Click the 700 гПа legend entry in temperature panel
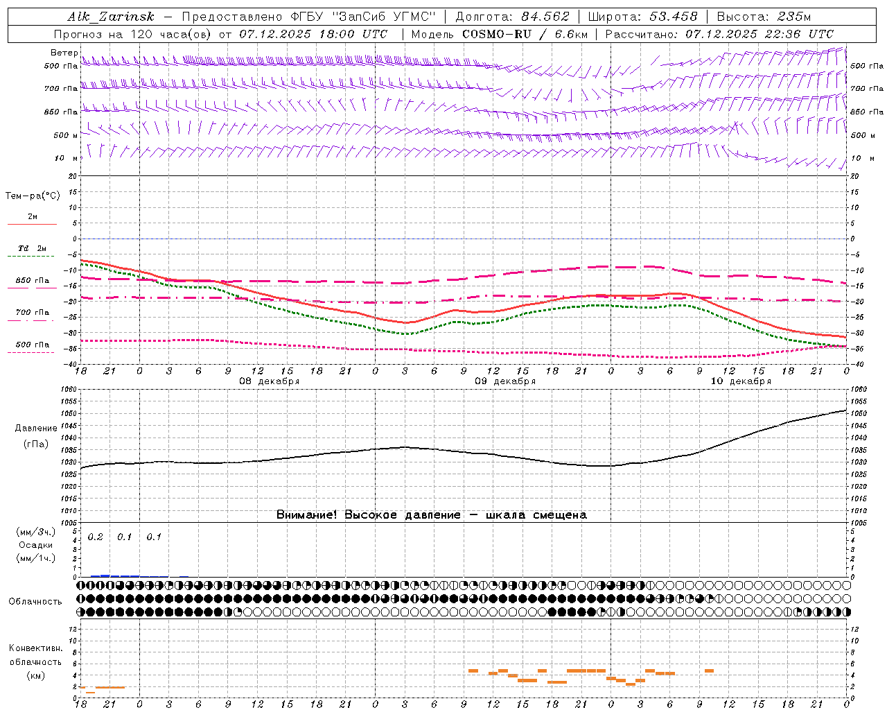The image size is (887, 710). pyautogui.click(x=33, y=313)
